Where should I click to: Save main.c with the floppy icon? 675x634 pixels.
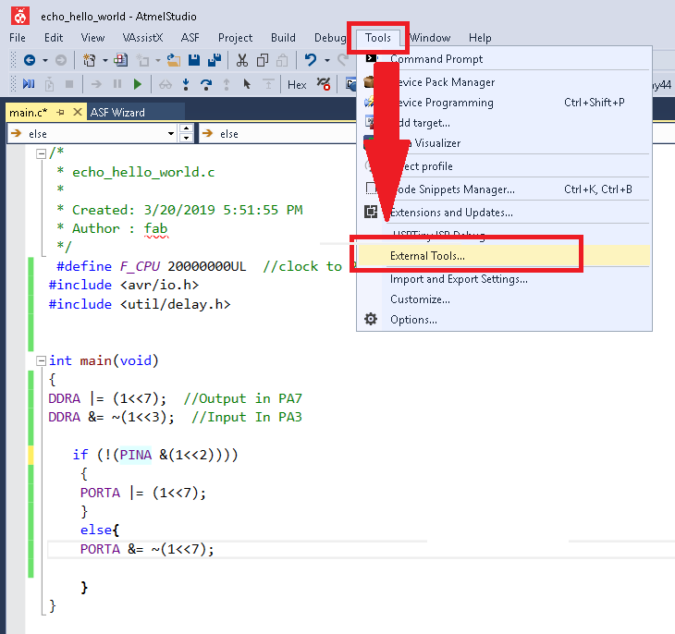click(194, 60)
